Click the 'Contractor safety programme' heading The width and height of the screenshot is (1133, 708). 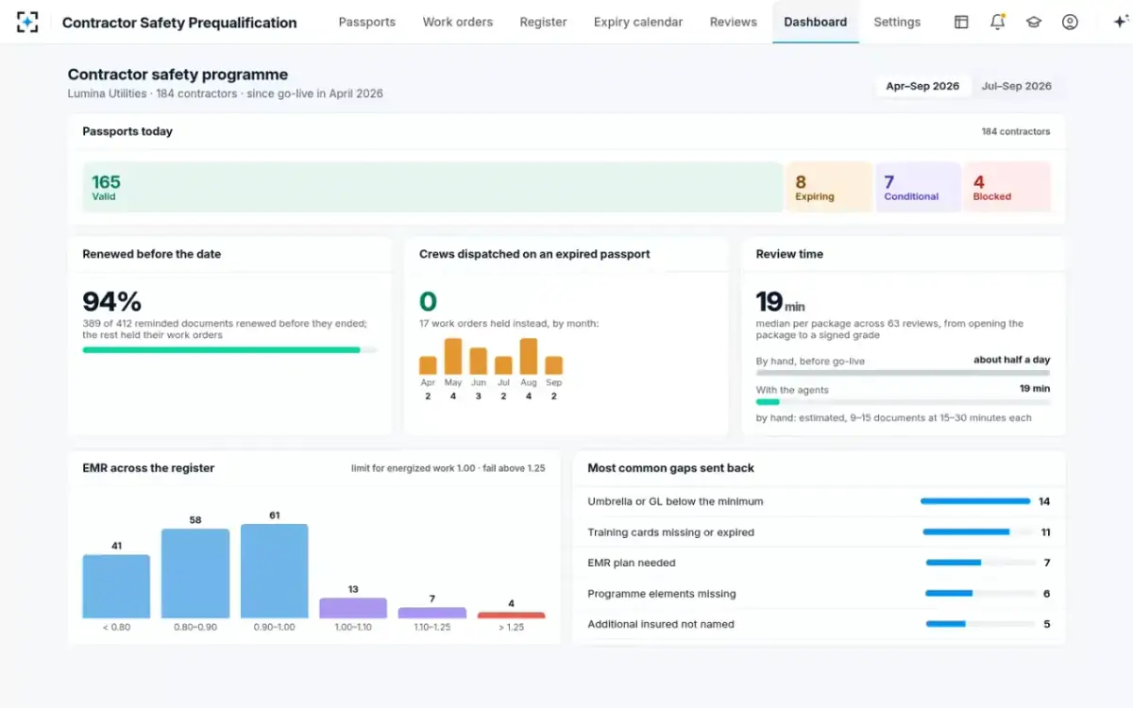point(178,75)
